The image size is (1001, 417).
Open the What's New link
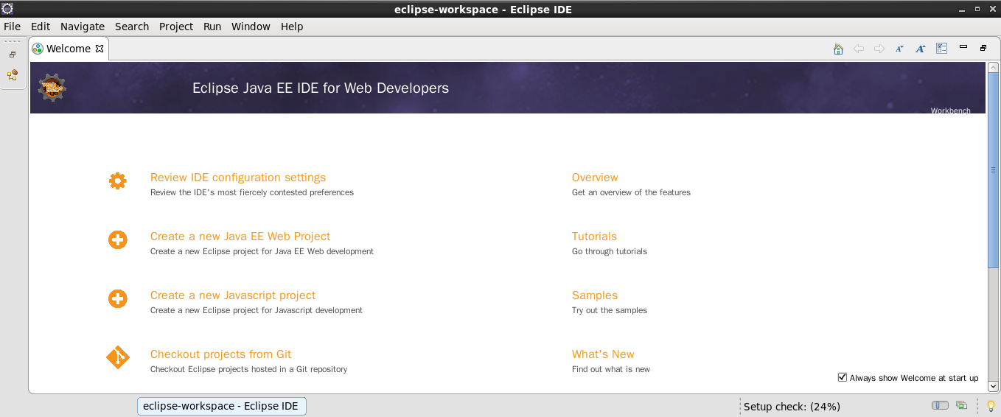(x=603, y=354)
